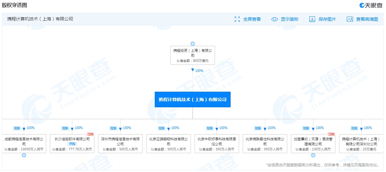The width and height of the screenshot is (386, 172).
Task: Open 北京云端翱翔科技有限公司 node
Action: (169, 144)
